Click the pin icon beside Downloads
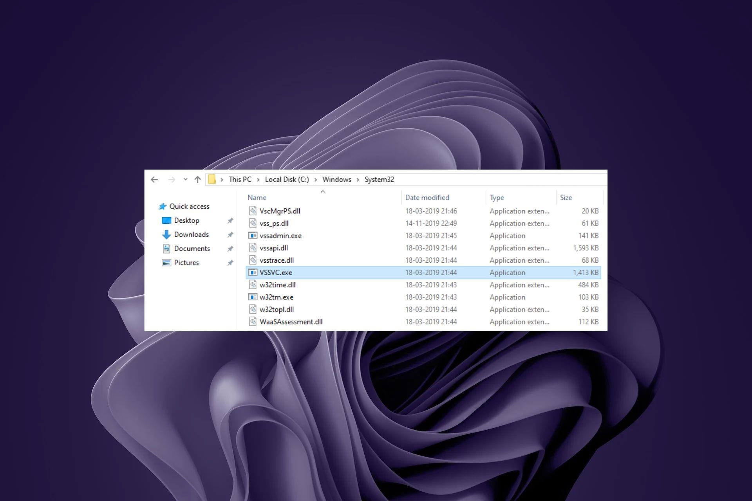The height and width of the screenshot is (501, 752). 230,235
